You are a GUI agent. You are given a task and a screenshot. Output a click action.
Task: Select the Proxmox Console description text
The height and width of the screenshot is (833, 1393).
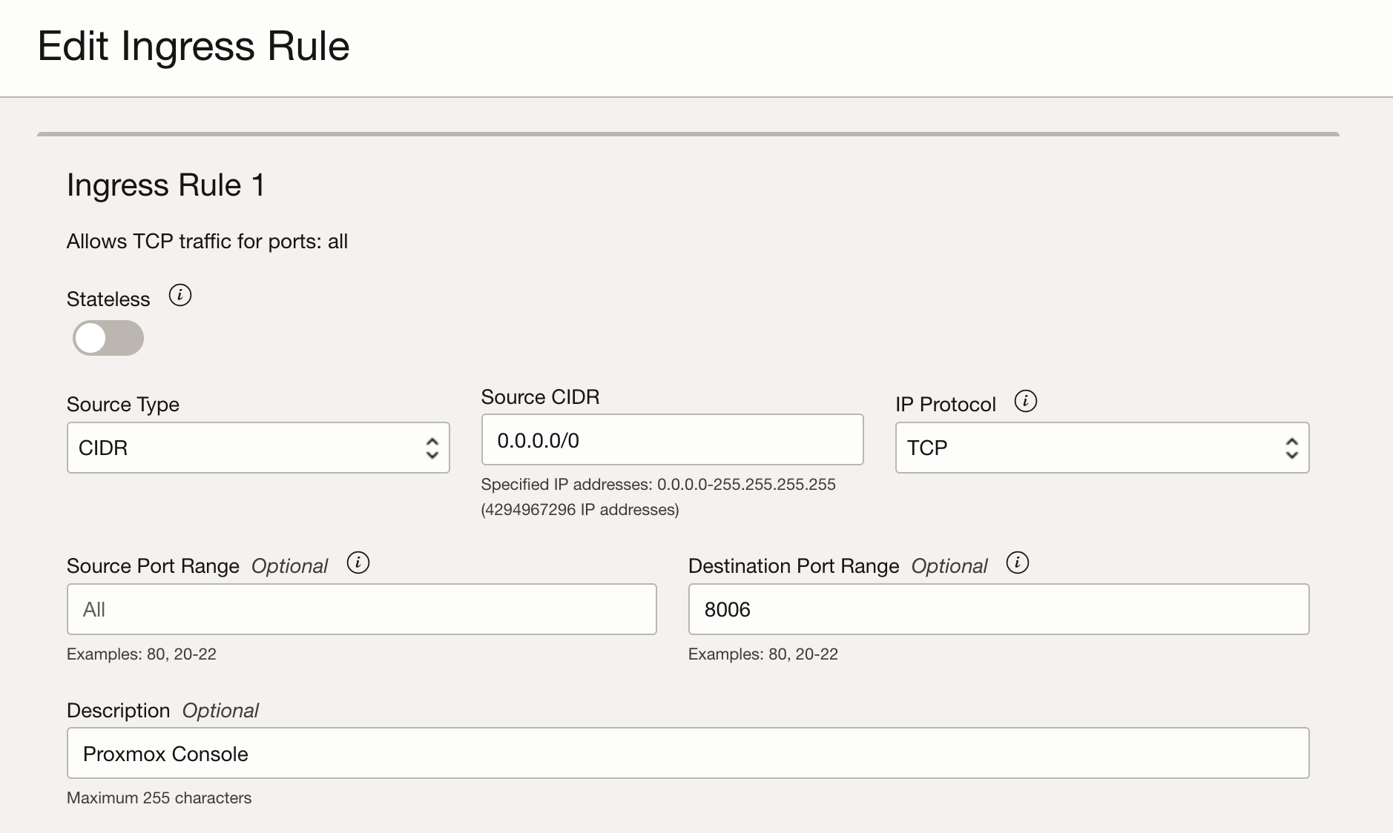click(x=165, y=753)
